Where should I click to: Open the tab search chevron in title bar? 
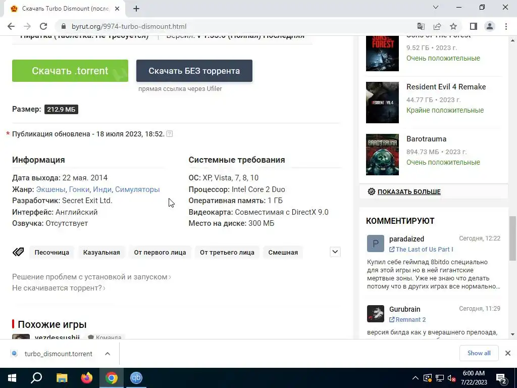(x=436, y=7)
